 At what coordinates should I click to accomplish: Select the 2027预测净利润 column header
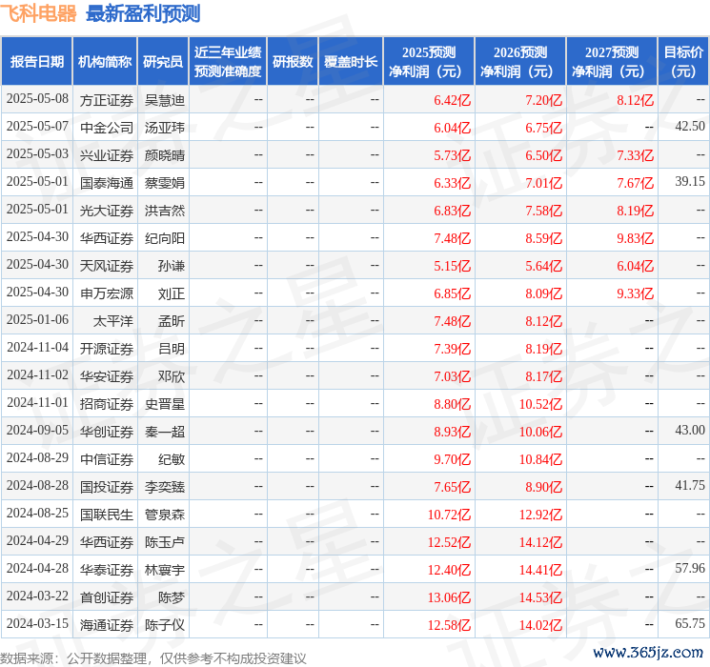pyautogui.click(x=612, y=62)
